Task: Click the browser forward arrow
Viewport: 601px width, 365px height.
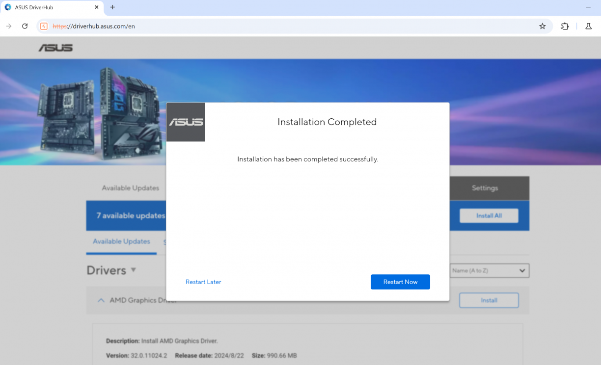Action: (x=9, y=26)
